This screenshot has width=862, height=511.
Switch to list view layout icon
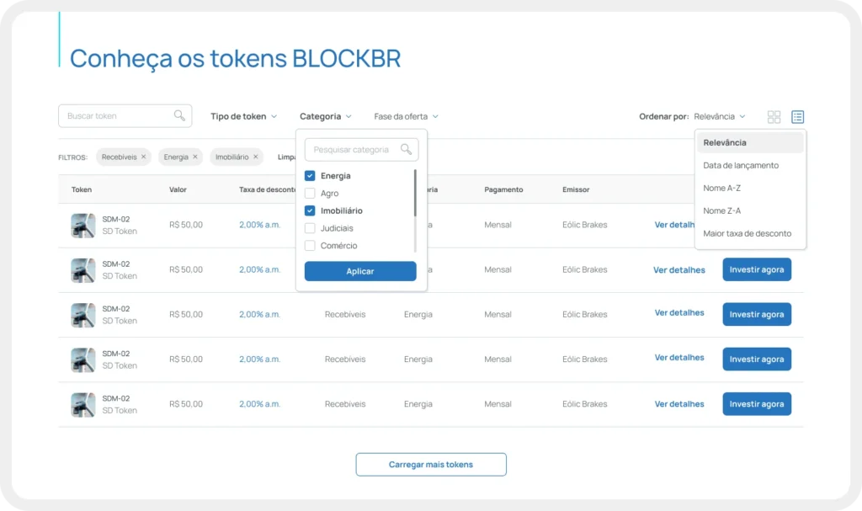(x=797, y=117)
